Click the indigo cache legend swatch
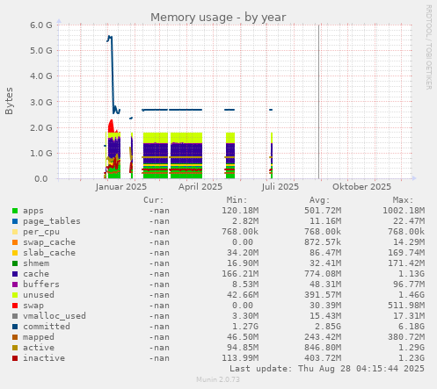The height and width of the screenshot is (389, 437). (x=15, y=274)
